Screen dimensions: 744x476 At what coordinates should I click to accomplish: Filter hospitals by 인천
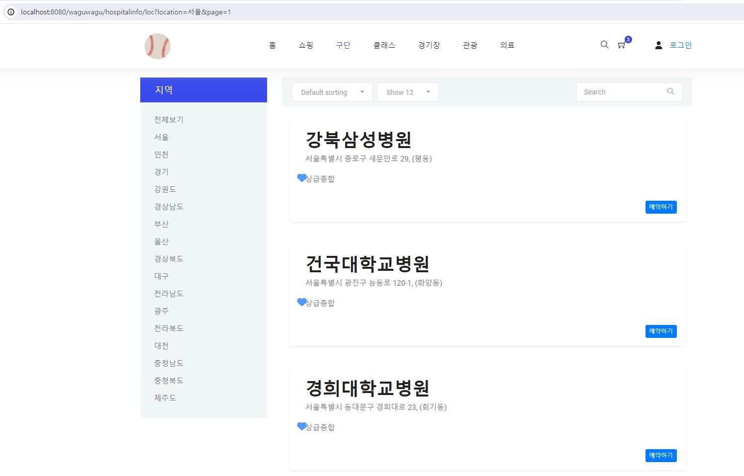(x=161, y=155)
